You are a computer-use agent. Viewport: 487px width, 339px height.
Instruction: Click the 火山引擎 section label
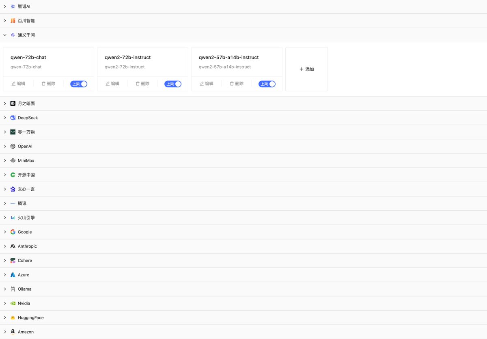coord(26,218)
